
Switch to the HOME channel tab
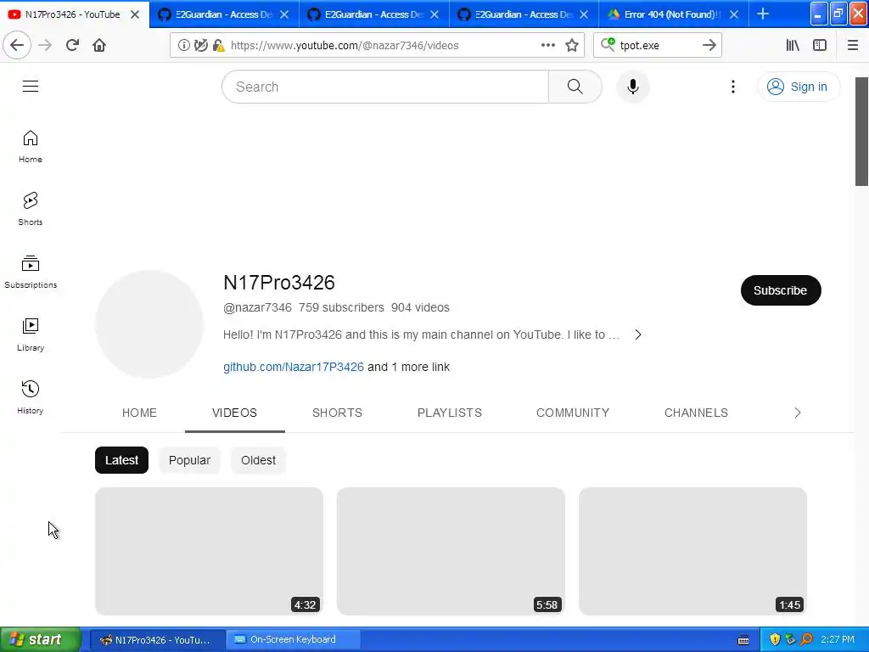pyautogui.click(x=139, y=413)
